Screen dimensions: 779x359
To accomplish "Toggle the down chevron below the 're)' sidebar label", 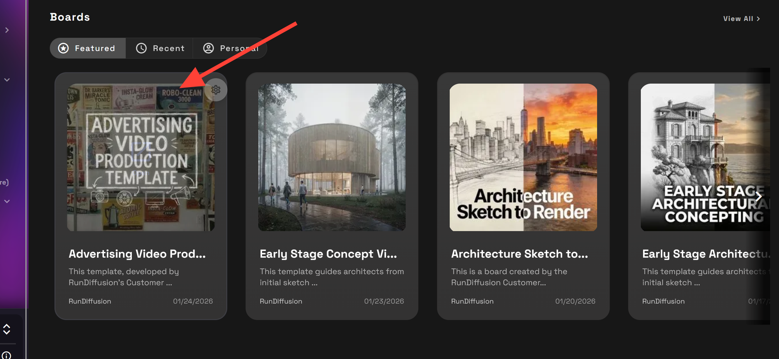I will coord(7,201).
